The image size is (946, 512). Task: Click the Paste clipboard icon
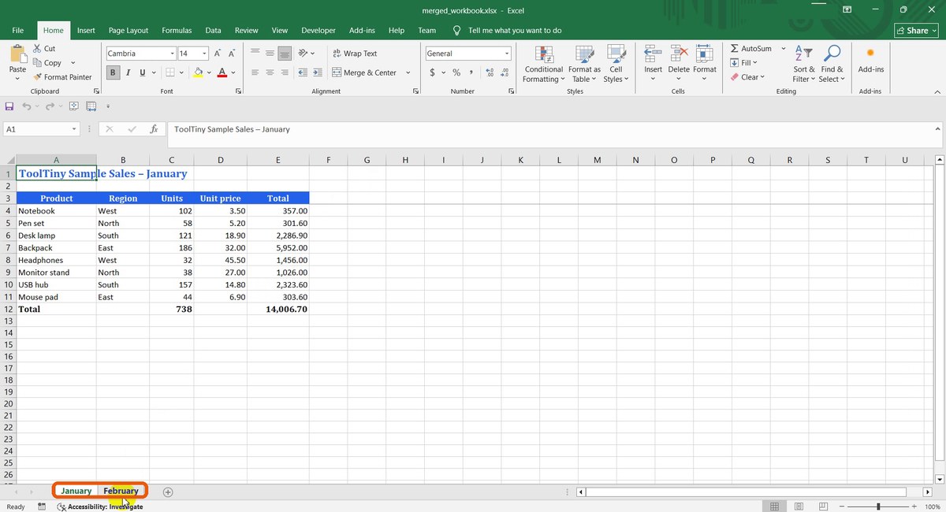(17, 54)
